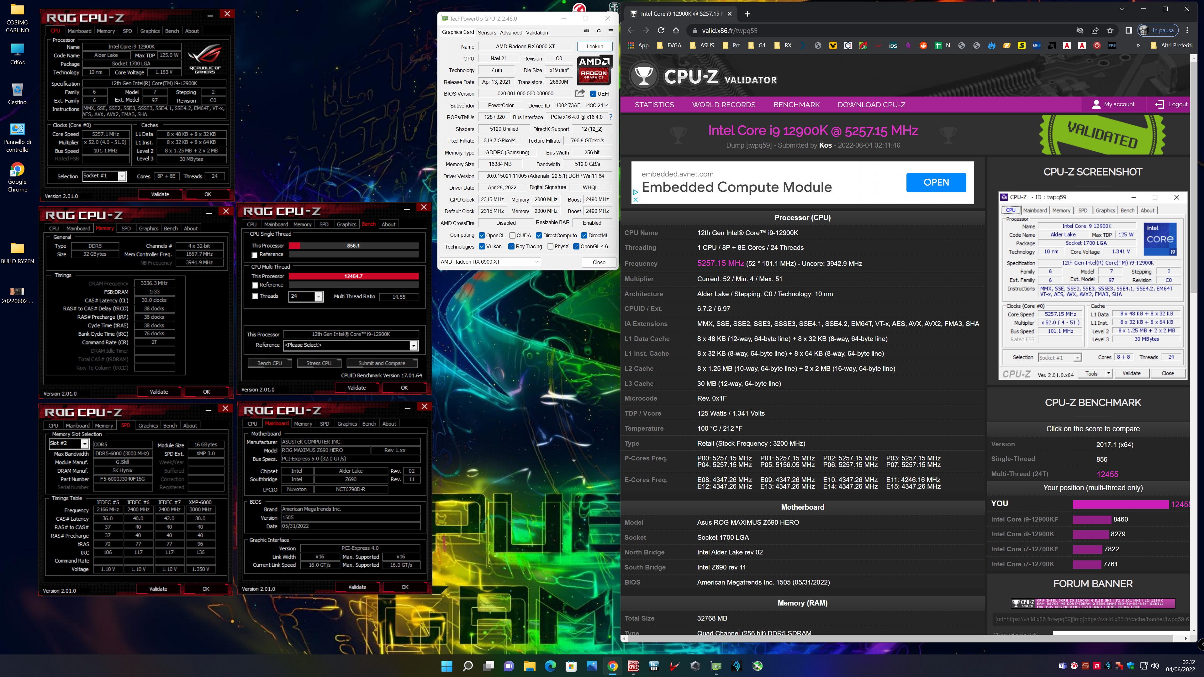Expand the Tools dropdown arrow in CPU-Z screenshot
The height and width of the screenshot is (677, 1204).
point(1108,373)
